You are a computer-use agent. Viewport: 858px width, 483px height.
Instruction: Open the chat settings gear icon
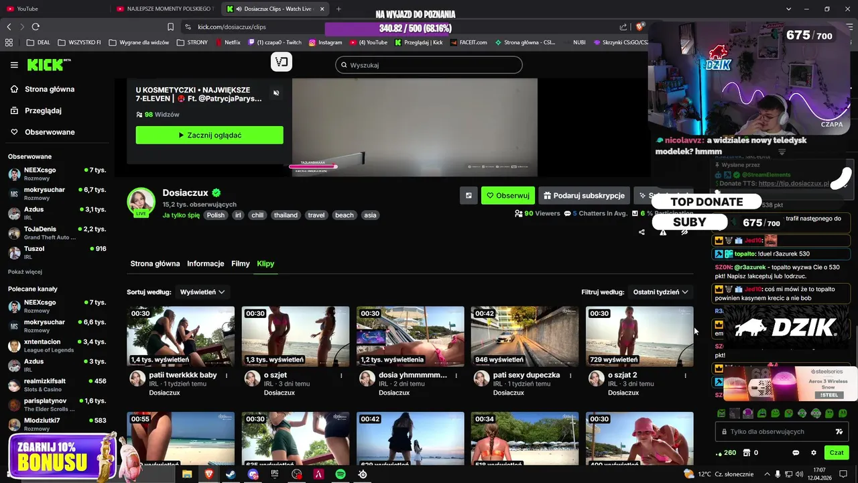click(814, 453)
